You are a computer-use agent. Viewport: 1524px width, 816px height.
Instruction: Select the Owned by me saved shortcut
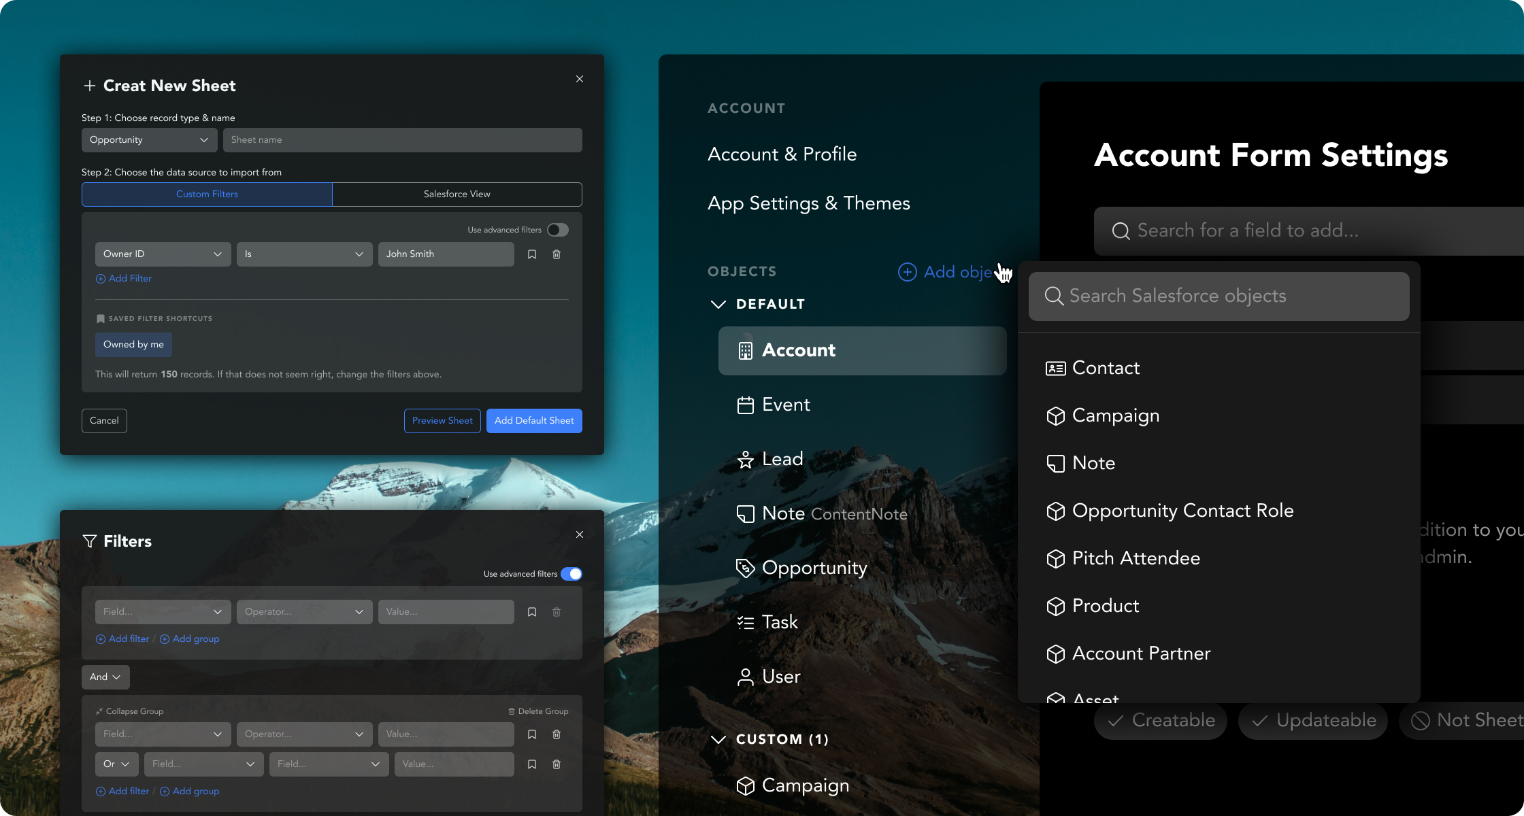coord(133,345)
